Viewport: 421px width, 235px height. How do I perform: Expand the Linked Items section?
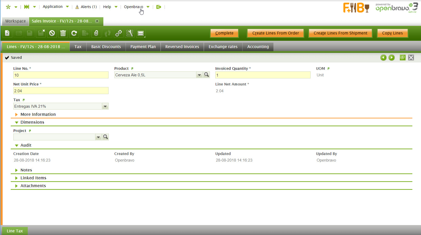[x=33, y=178]
